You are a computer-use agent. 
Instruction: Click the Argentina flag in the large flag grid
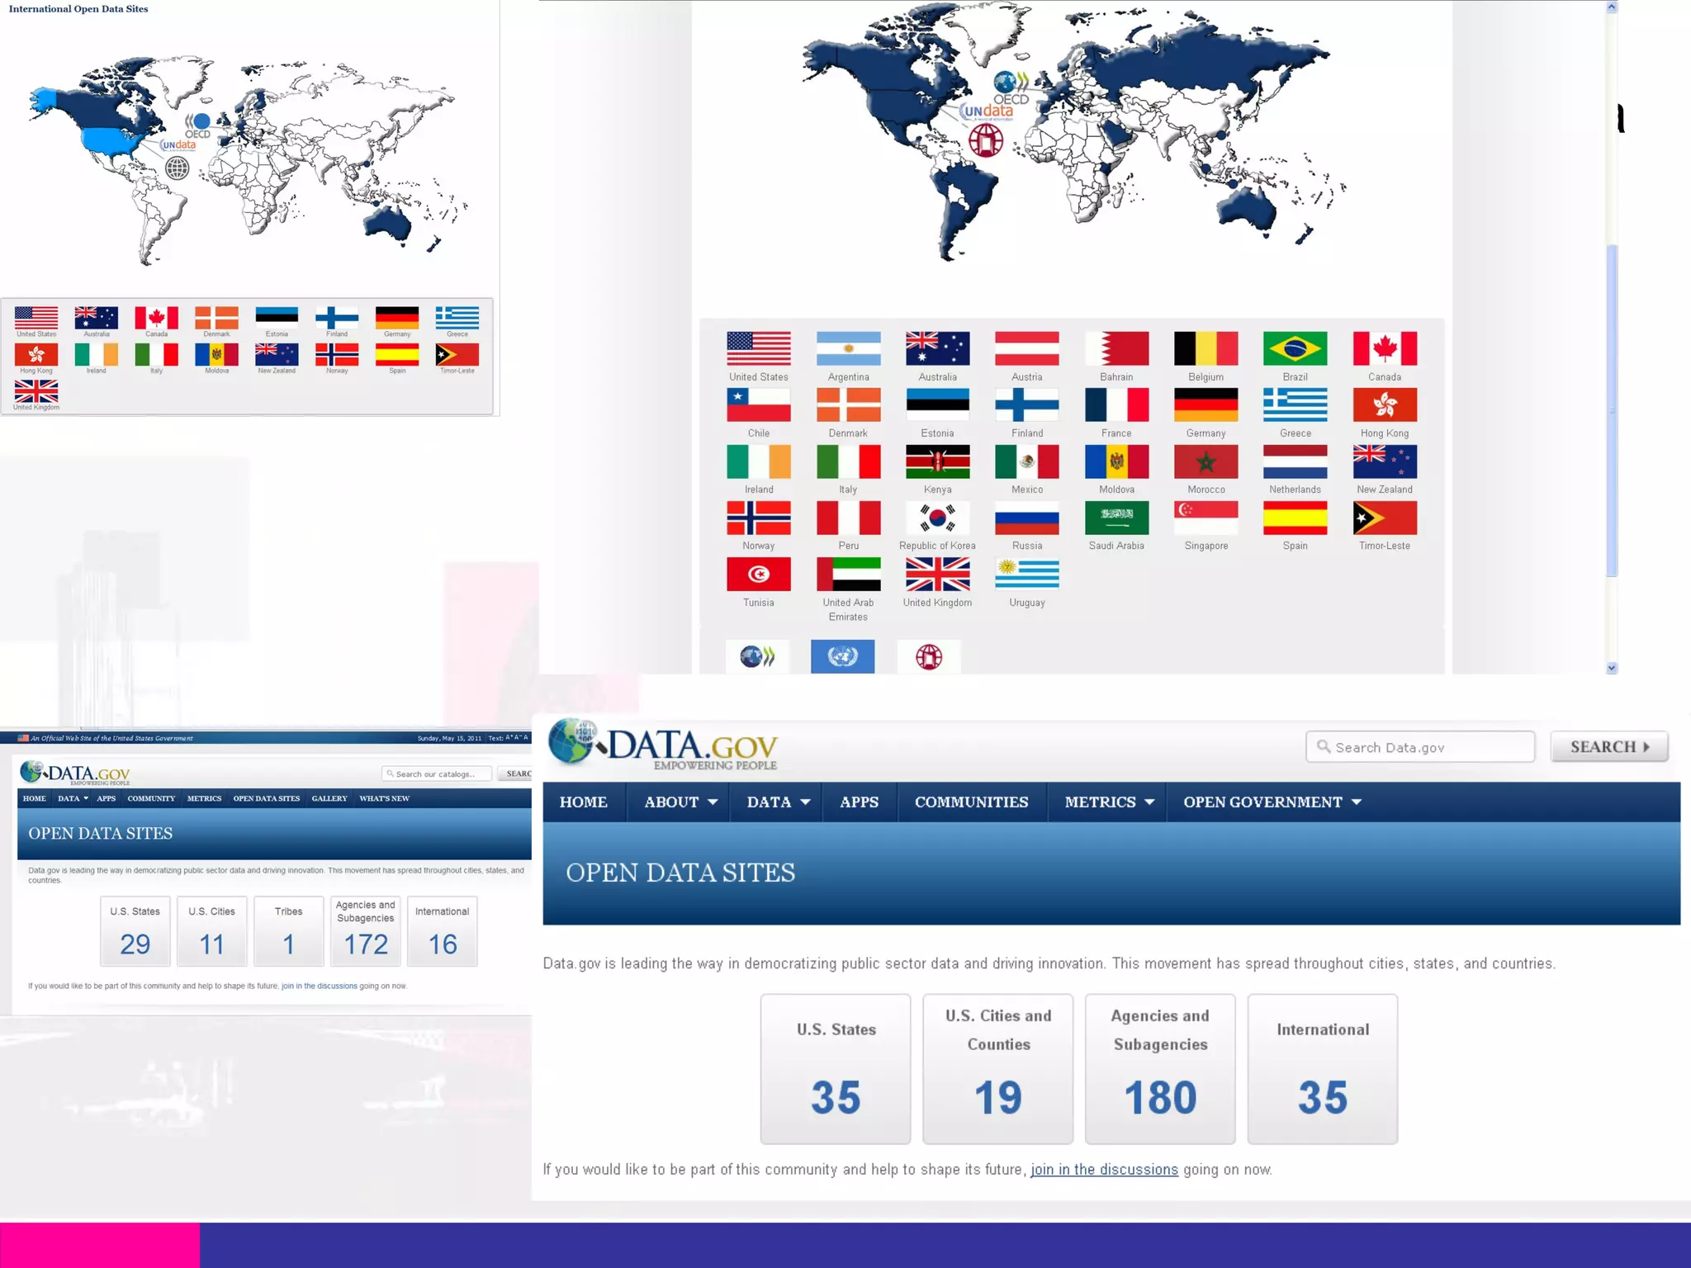(x=848, y=348)
